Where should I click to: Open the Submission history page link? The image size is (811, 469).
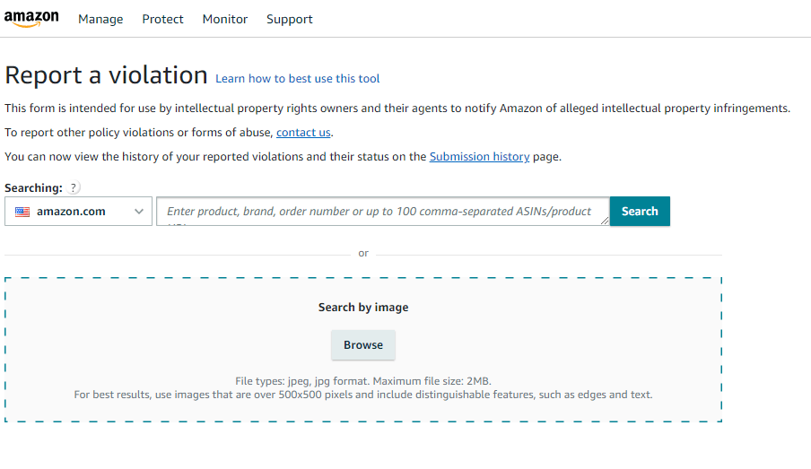(x=479, y=157)
